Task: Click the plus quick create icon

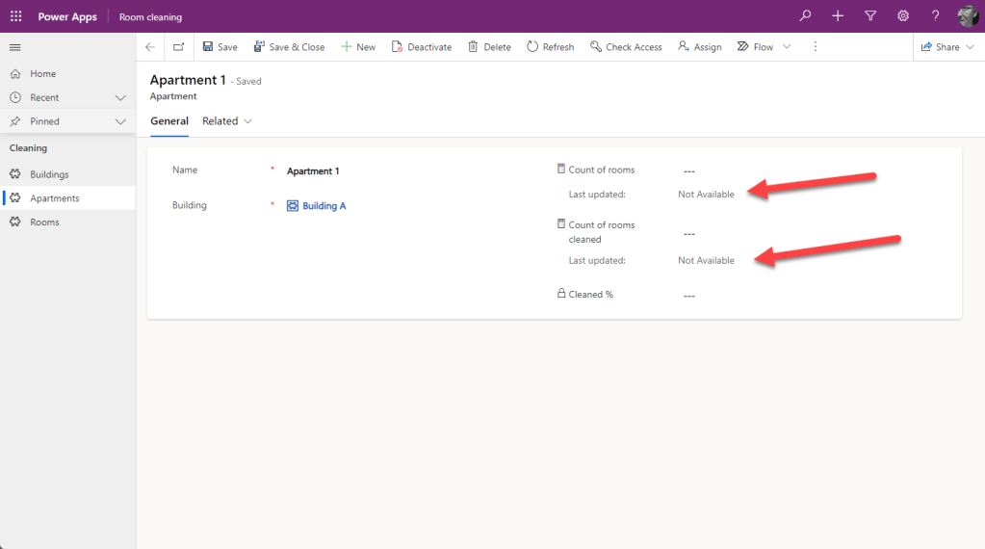Action: pyautogui.click(x=838, y=16)
